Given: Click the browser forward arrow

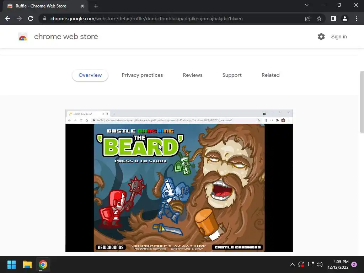Looking at the screenshot, I should click(19, 18).
